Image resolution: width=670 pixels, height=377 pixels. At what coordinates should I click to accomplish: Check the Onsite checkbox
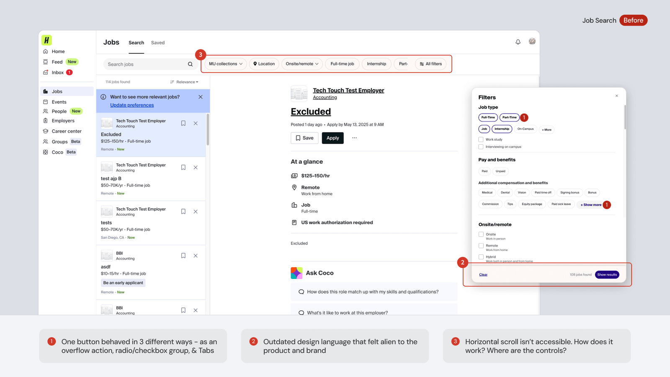[481, 235]
